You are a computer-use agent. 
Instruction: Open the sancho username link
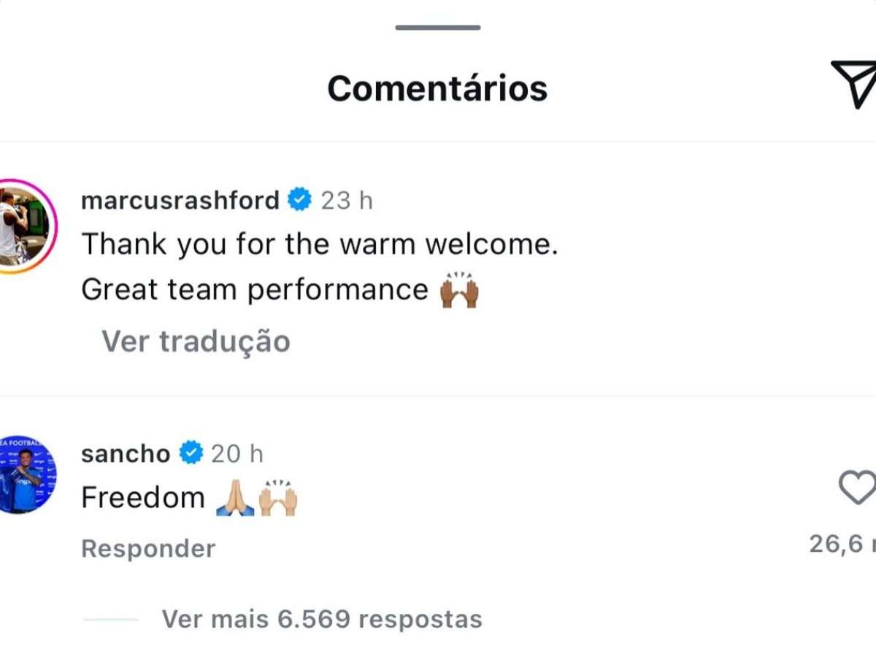(126, 453)
